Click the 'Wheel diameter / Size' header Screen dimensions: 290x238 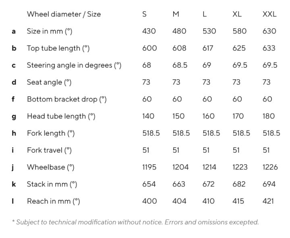coord(64,14)
